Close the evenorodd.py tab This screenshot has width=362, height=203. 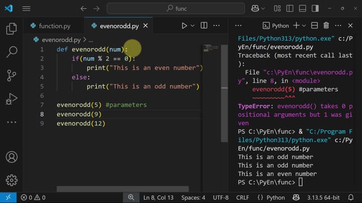[x=145, y=26]
